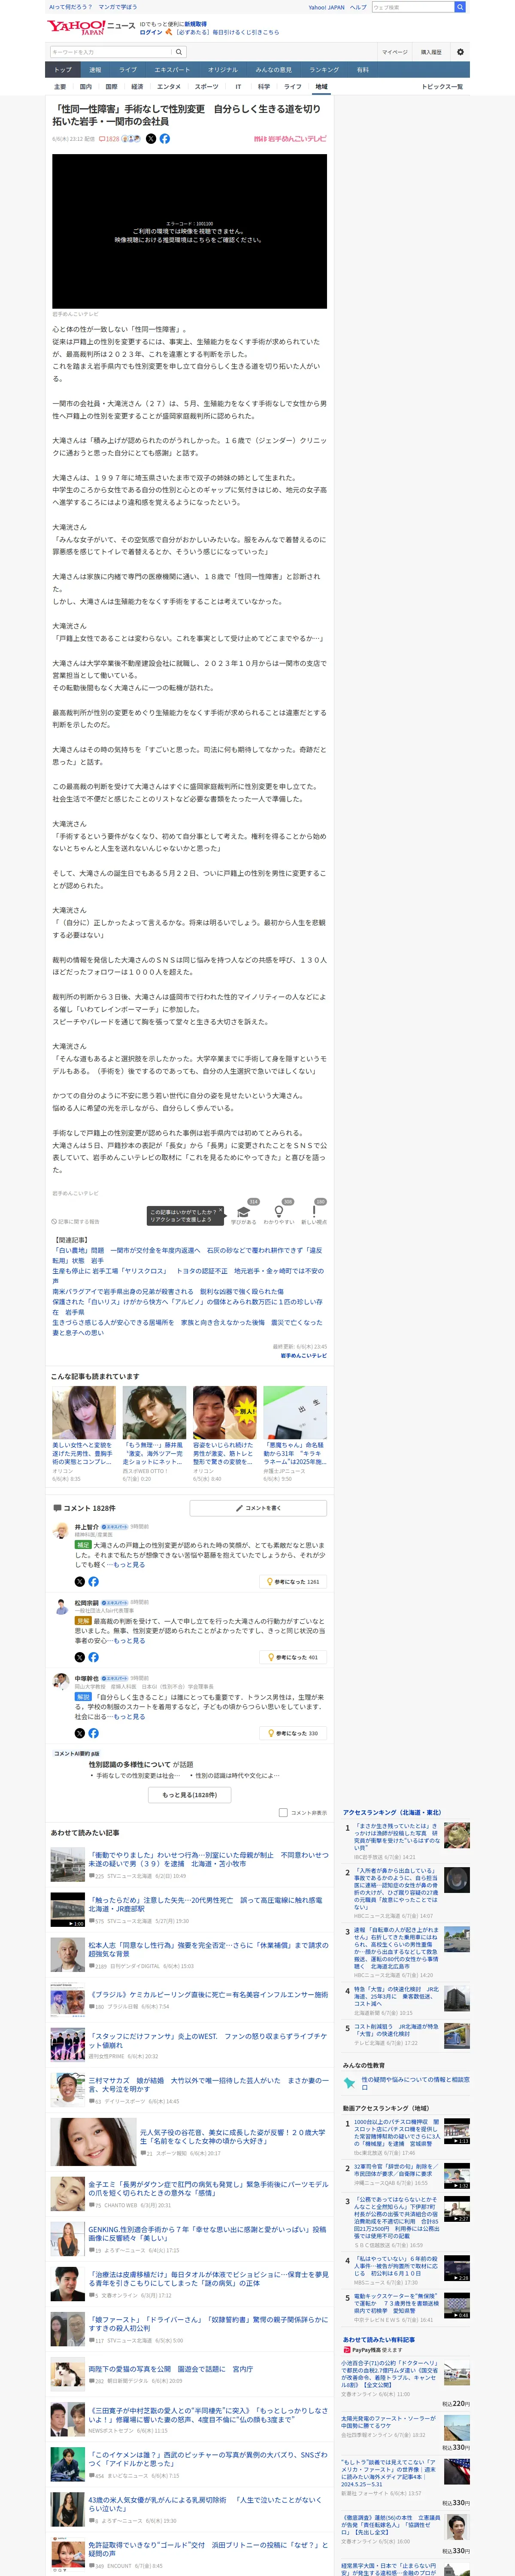Open the エキスパート navigation tab
The image size is (515, 2576).
[172, 70]
